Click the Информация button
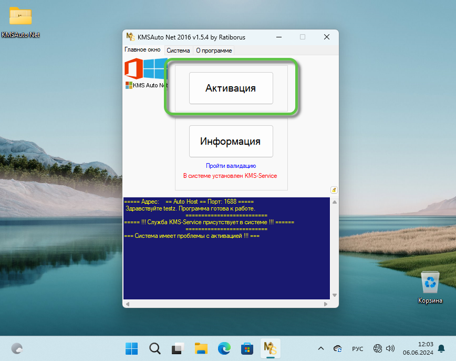 tap(231, 142)
